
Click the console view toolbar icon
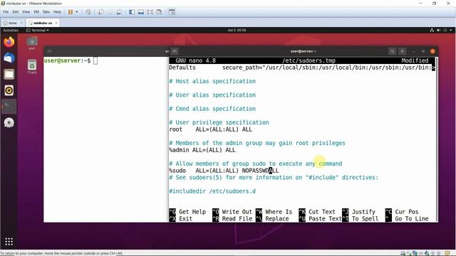click(x=172, y=12)
